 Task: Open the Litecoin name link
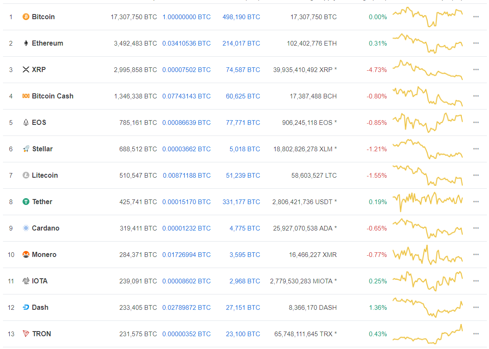point(45,176)
